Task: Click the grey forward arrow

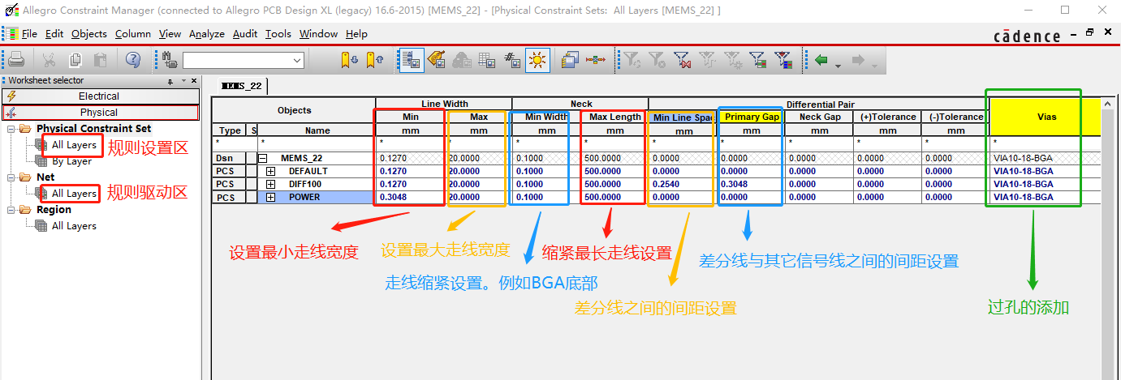Action: pos(859,59)
